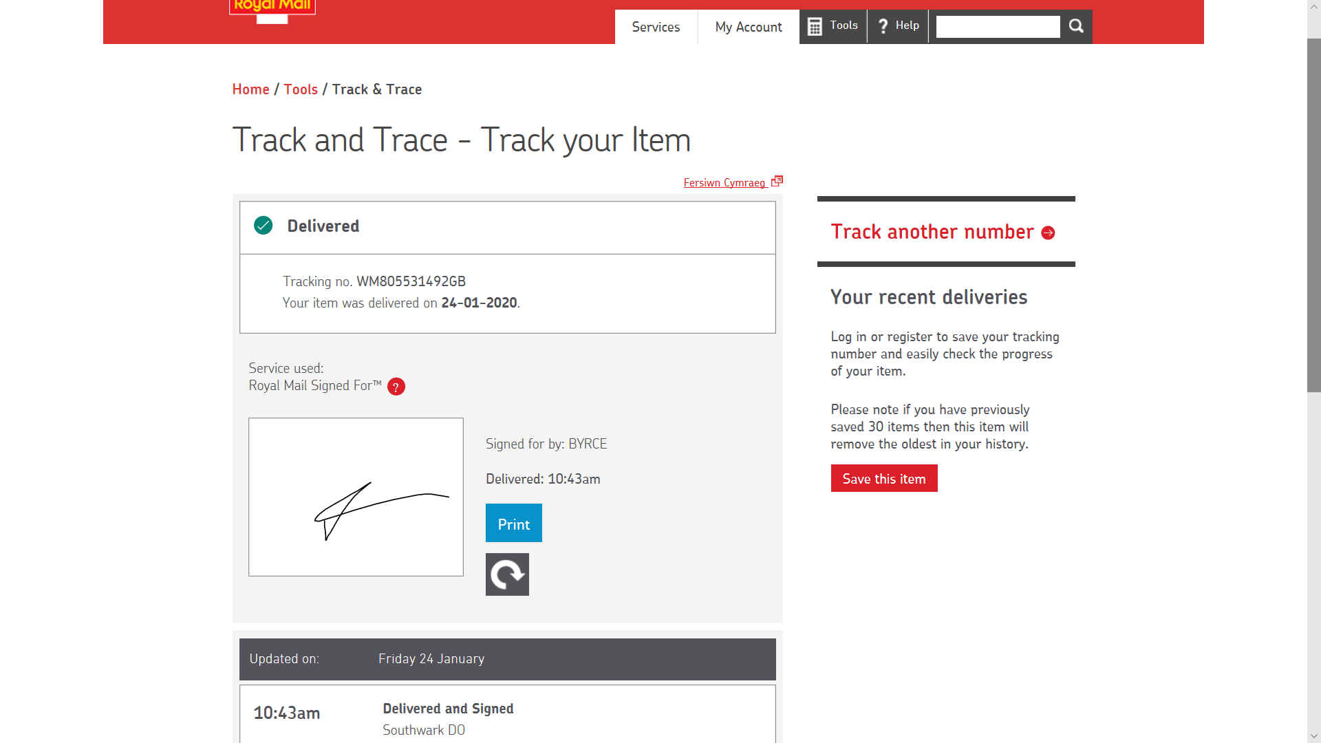Open the Services menu
The image size is (1321, 743).
[x=656, y=27]
